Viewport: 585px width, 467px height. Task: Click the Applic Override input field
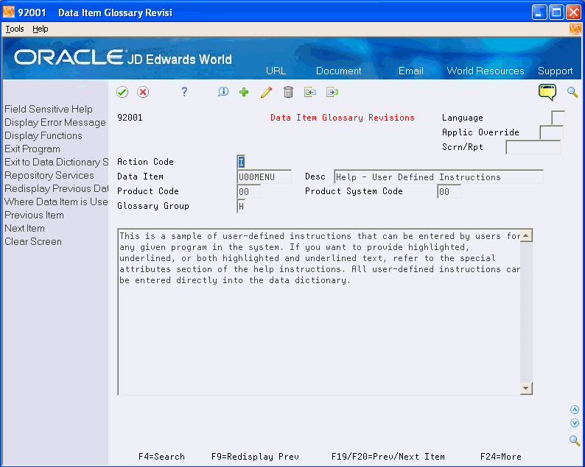coord(551,132)
